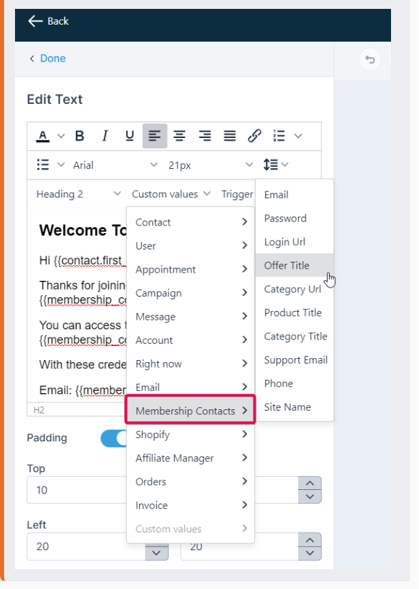
Task: Open the Custom values dropdown
Action: coord(171,194)
